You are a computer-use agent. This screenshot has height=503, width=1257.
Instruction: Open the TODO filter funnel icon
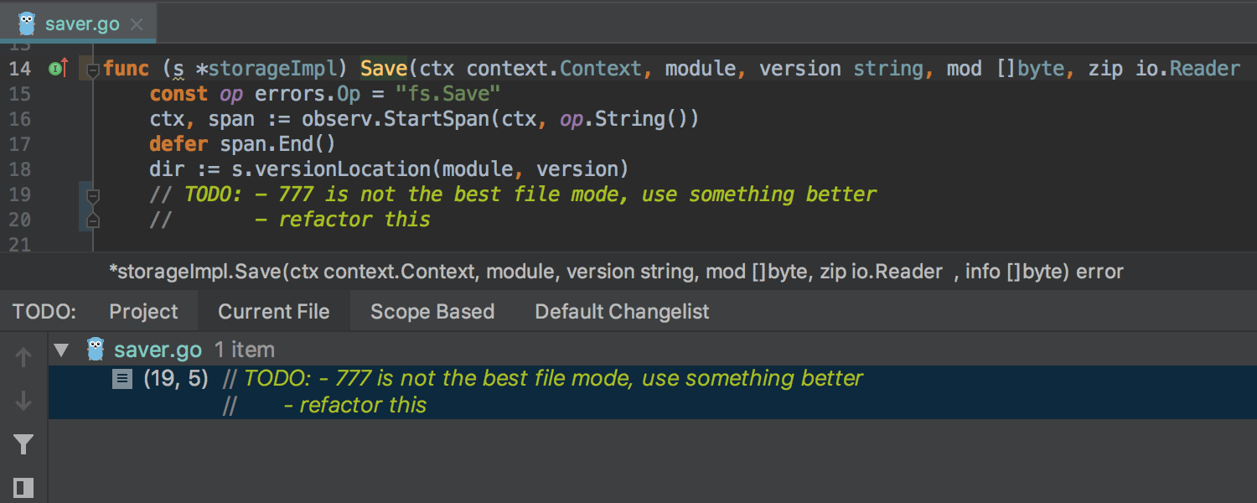pyautogui.click(x=23, y=444)
